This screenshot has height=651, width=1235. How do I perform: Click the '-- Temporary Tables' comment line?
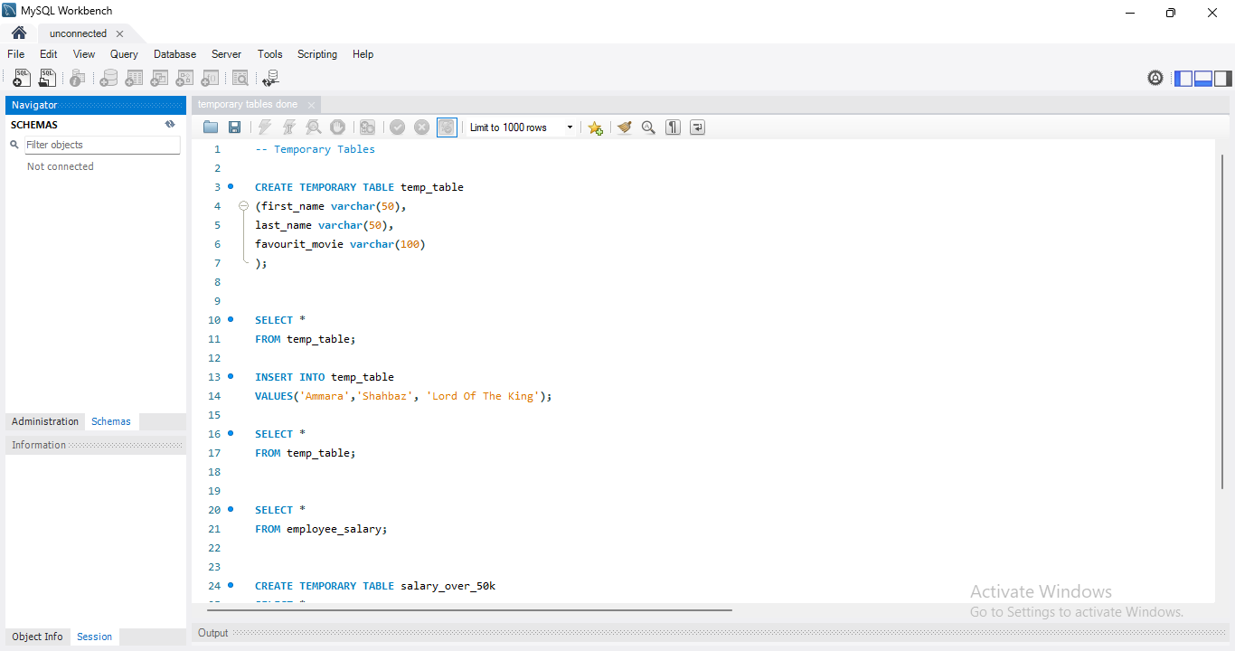pyautogui.click(x=315, y=149)
